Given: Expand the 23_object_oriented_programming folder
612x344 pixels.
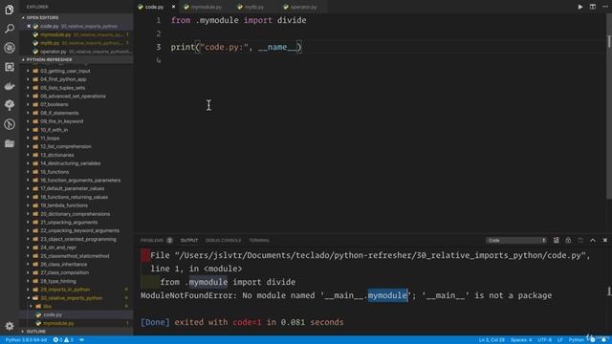Looking at the screenshot, I should pyautogui.click(x=76, y=239).
